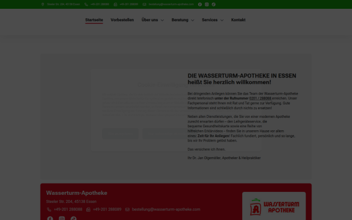Click the text heißt Sie herzlich willkommen!
The image size is (352, 220).
[229, 82]
